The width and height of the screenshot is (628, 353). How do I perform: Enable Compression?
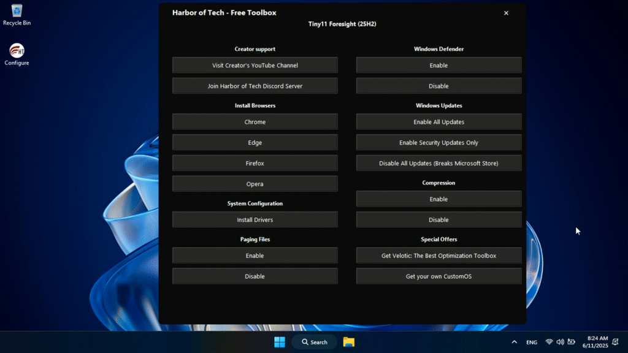439,199
